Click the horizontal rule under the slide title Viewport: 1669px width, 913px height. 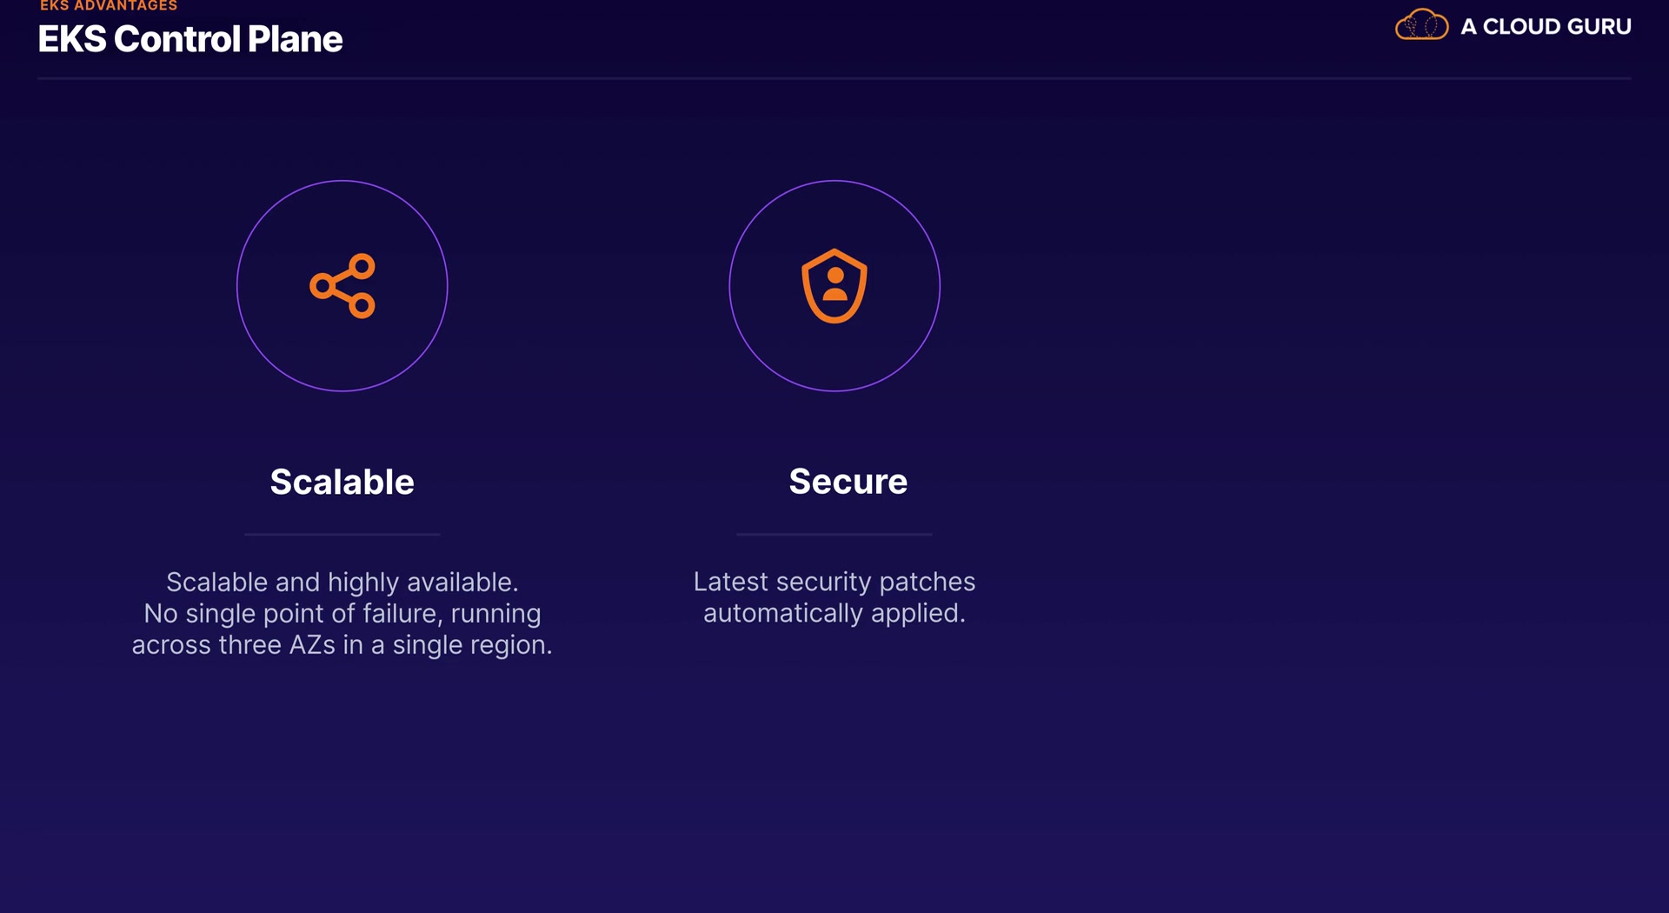click(x=834, y=78)
